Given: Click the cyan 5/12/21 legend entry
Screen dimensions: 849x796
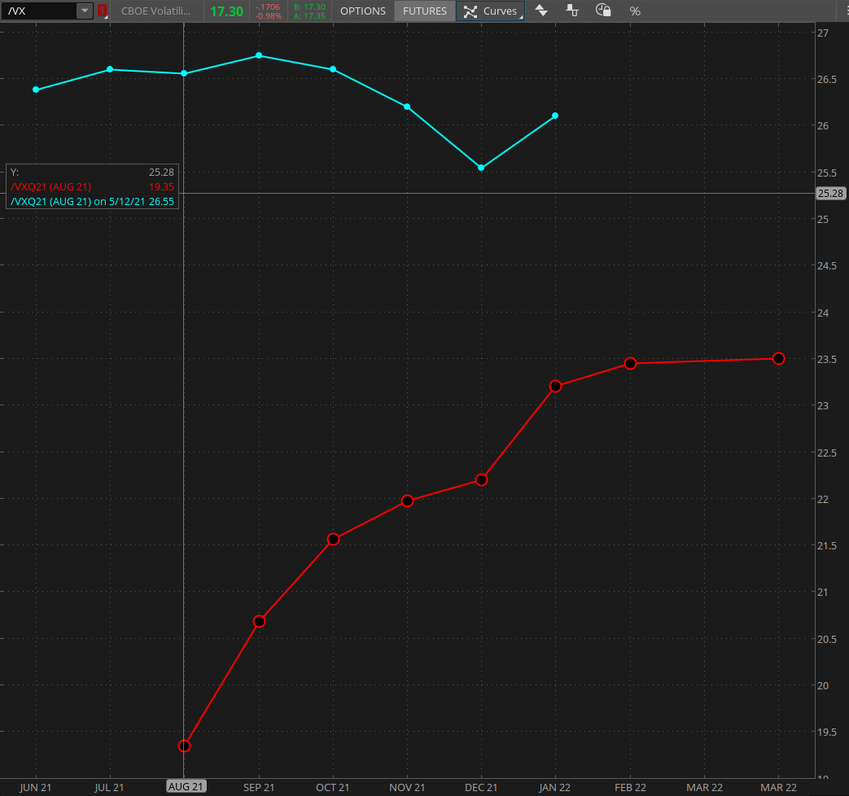Looking at the screenshot, I should click(91, 201).
